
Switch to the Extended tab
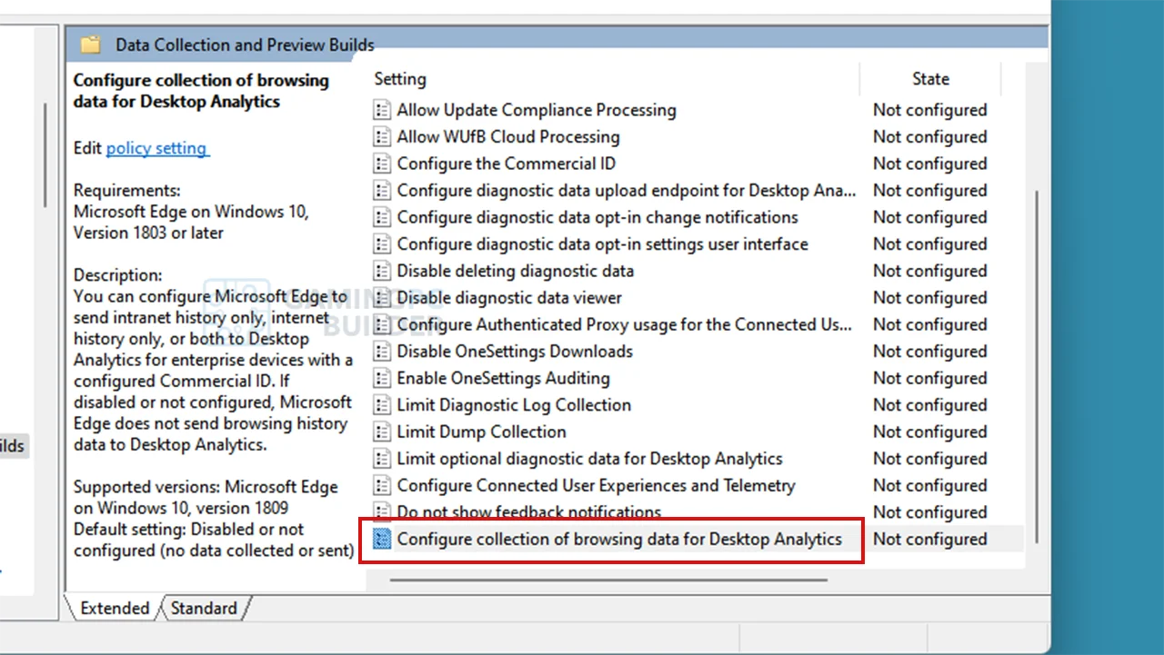click(115, 609)
